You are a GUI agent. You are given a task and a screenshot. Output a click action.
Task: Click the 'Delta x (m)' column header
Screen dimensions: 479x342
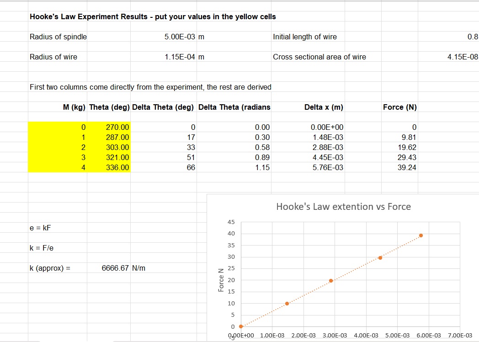[x=324, y=107]
